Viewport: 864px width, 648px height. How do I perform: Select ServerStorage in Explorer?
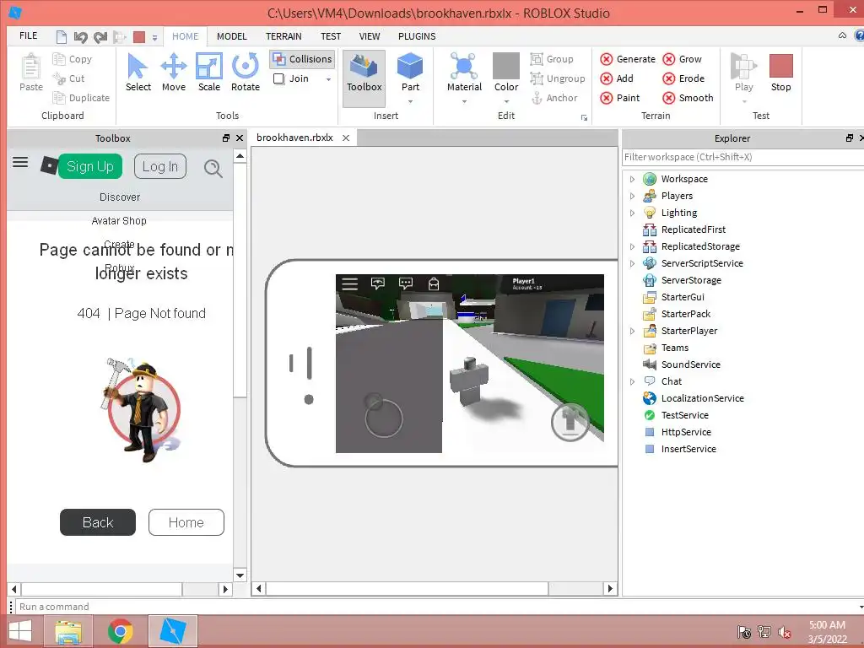[691, 280]
